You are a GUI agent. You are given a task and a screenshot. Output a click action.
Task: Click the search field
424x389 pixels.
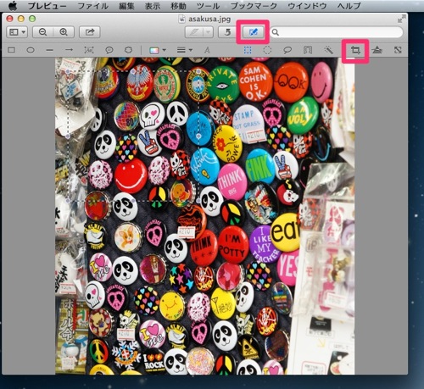(337, 32)
